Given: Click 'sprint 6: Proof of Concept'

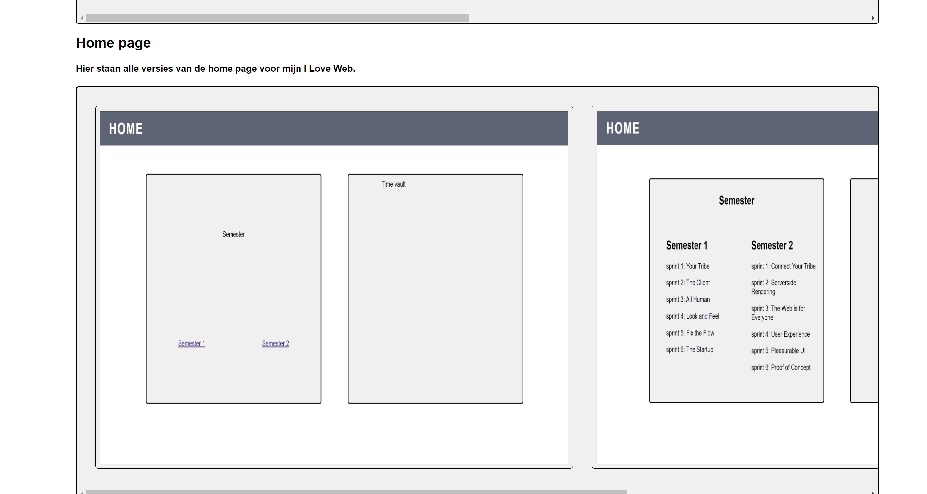Looking at the screenshot, I should click(x=780, y=367).
